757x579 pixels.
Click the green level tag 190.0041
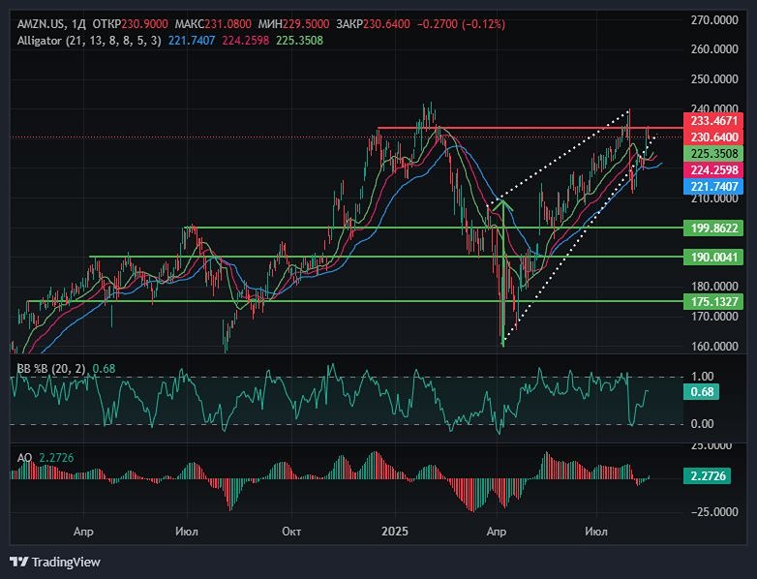[x=714, y=257]
